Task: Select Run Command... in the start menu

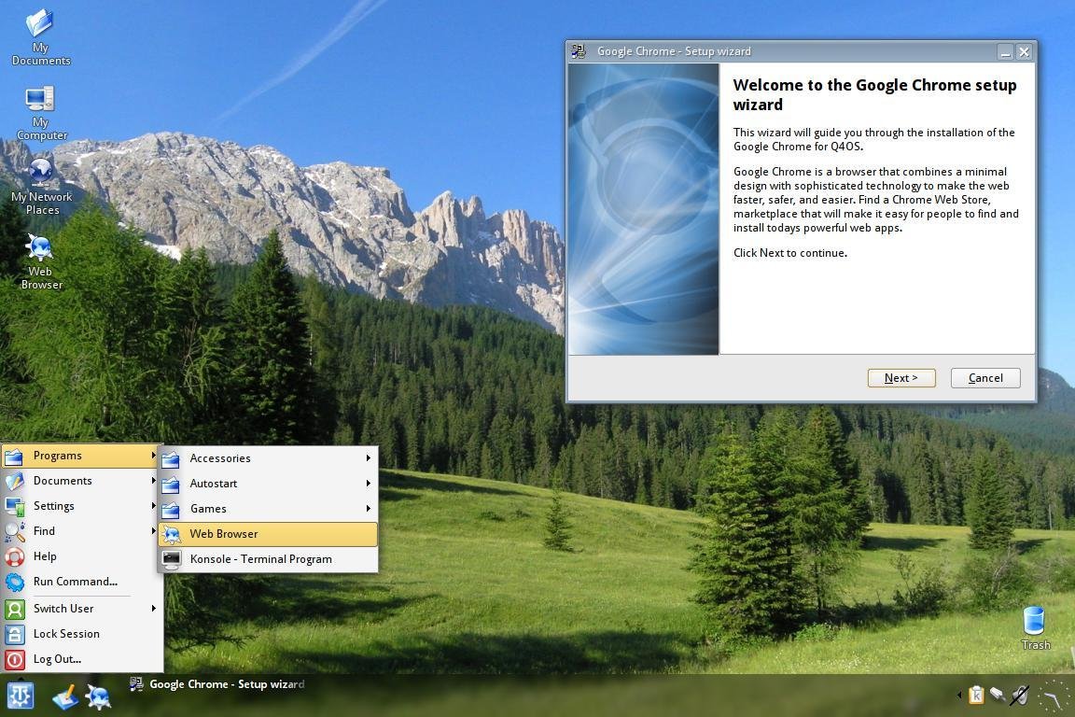Action: click(81, 582)
